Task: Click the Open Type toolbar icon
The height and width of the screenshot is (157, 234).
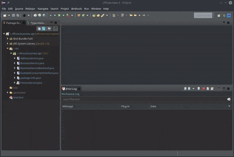Action: pos(94,15)
